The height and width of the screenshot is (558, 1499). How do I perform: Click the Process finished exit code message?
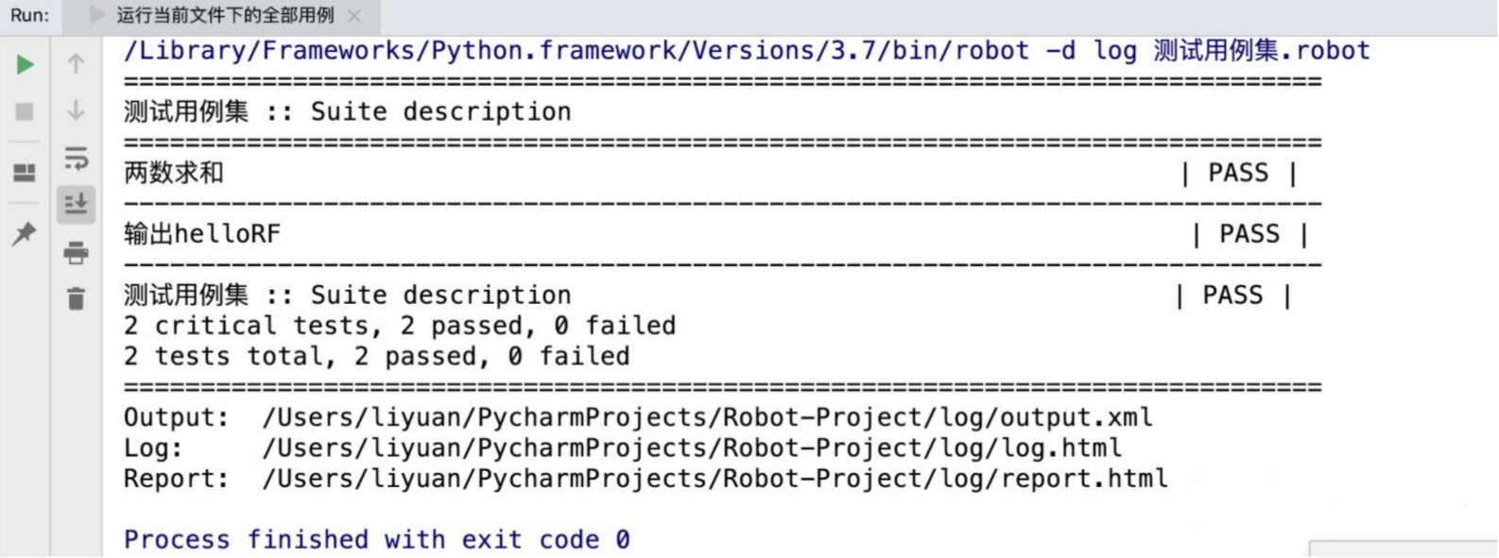pos(378,538)
